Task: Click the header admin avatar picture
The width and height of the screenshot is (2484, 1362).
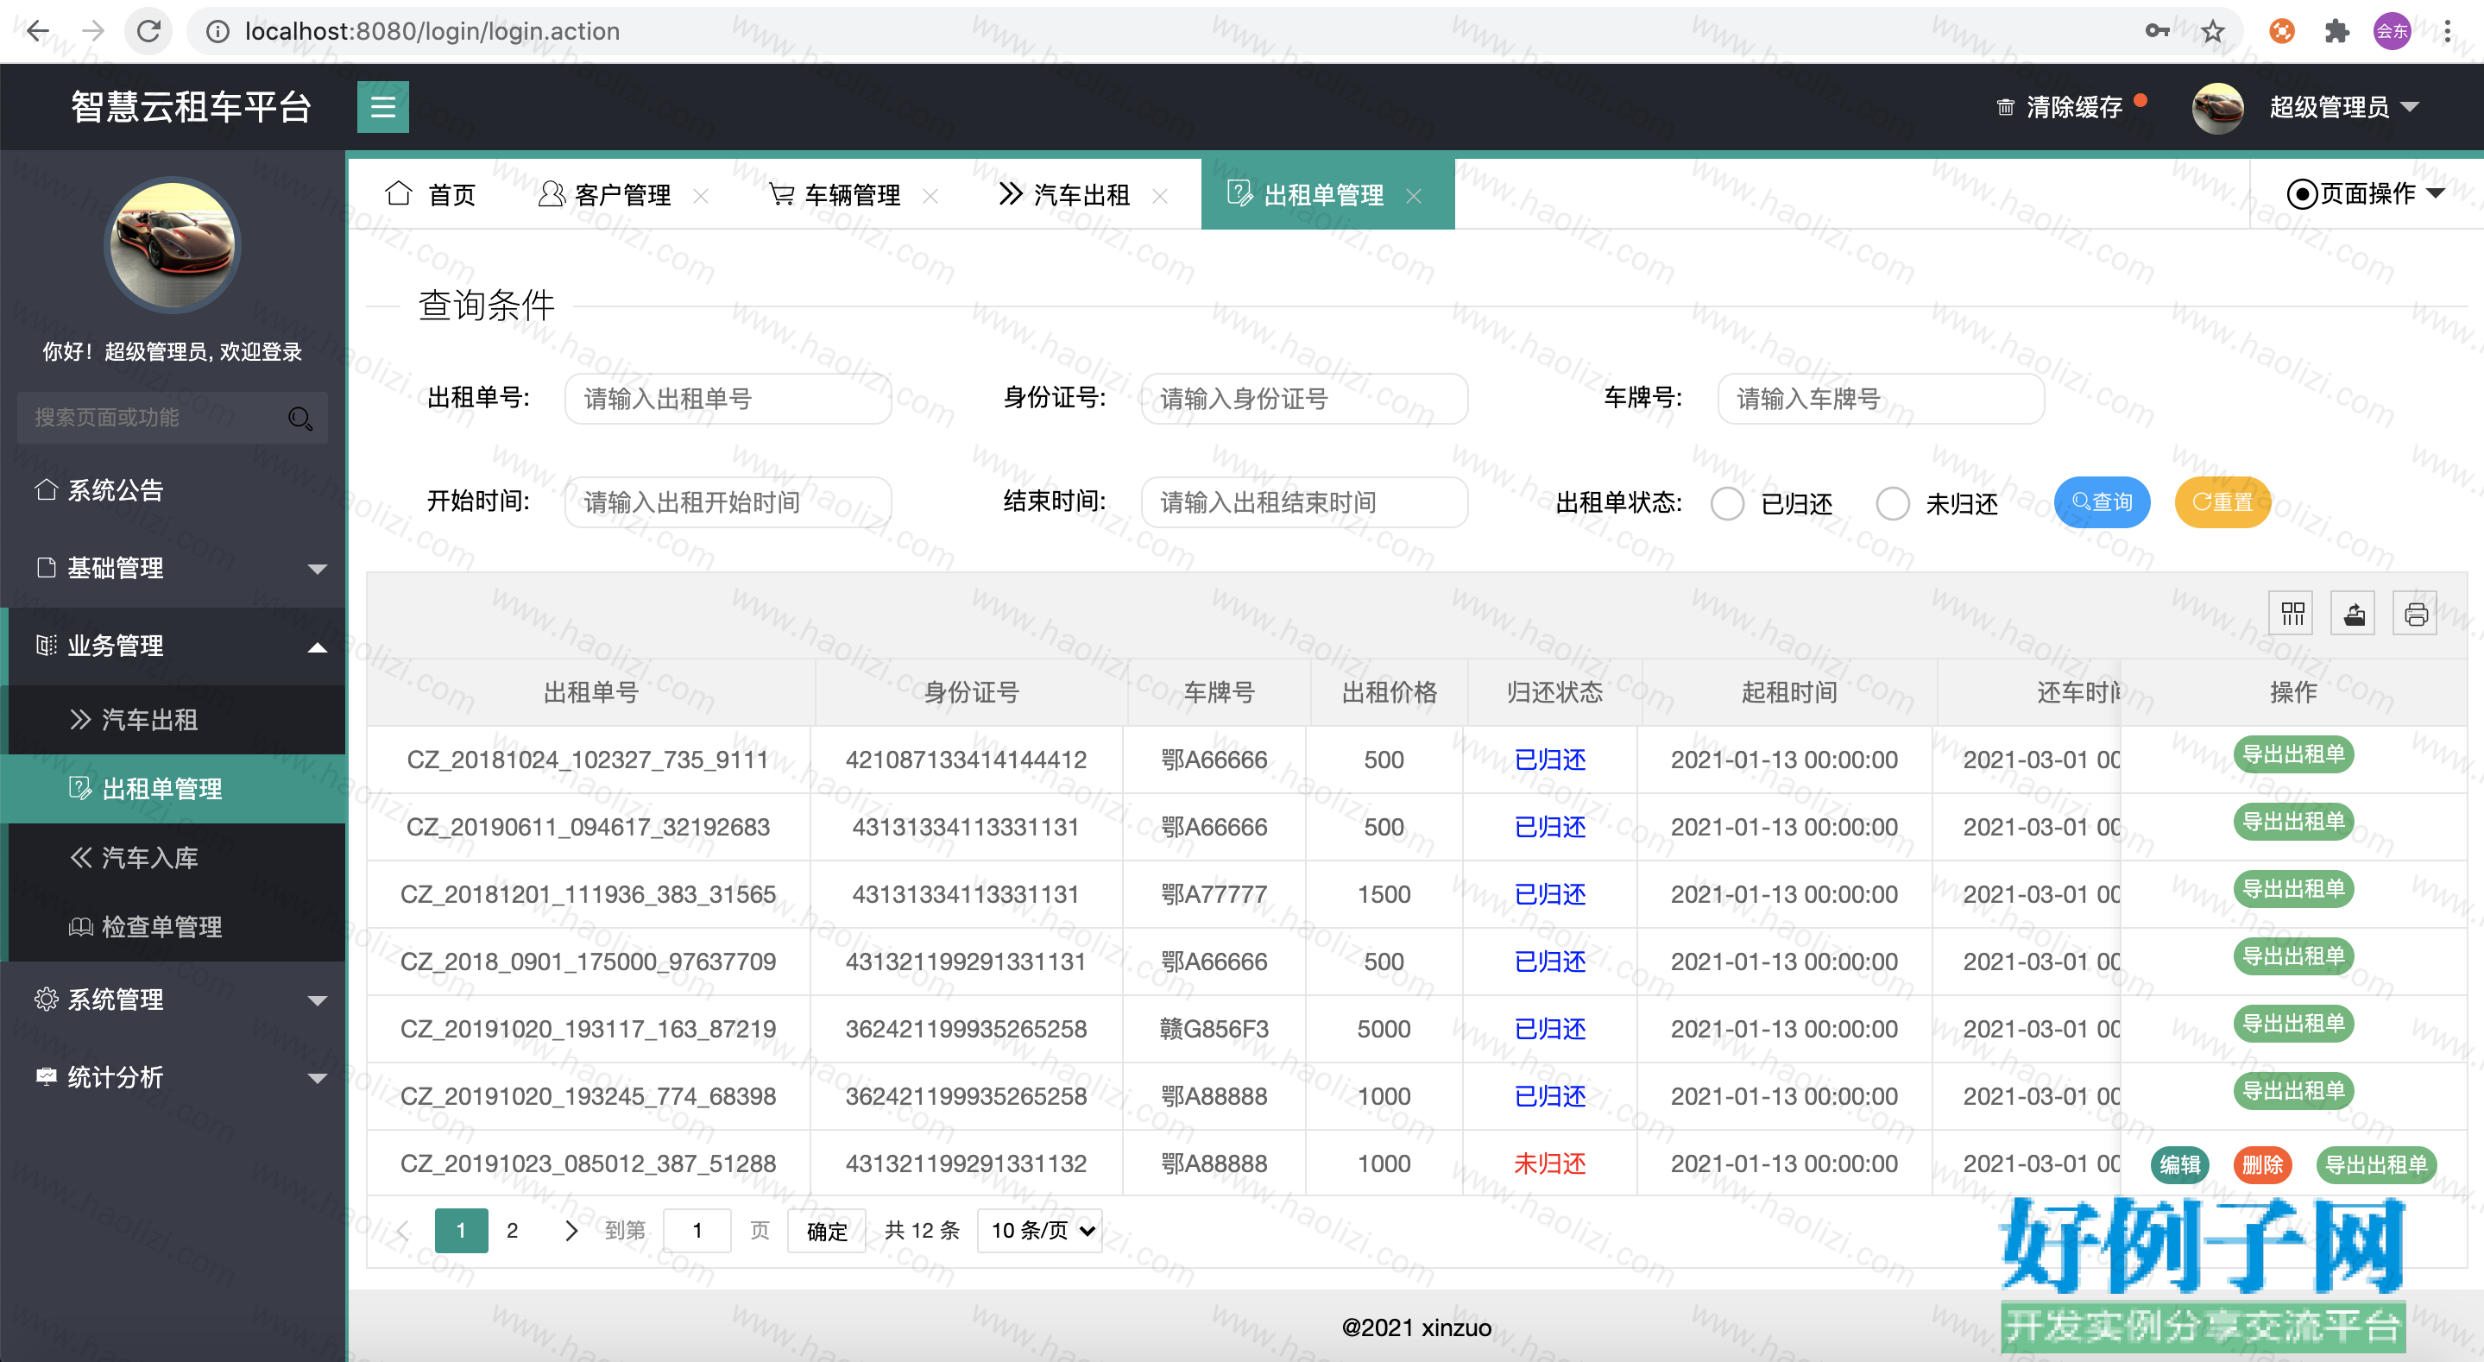Action: point(2218,107)
